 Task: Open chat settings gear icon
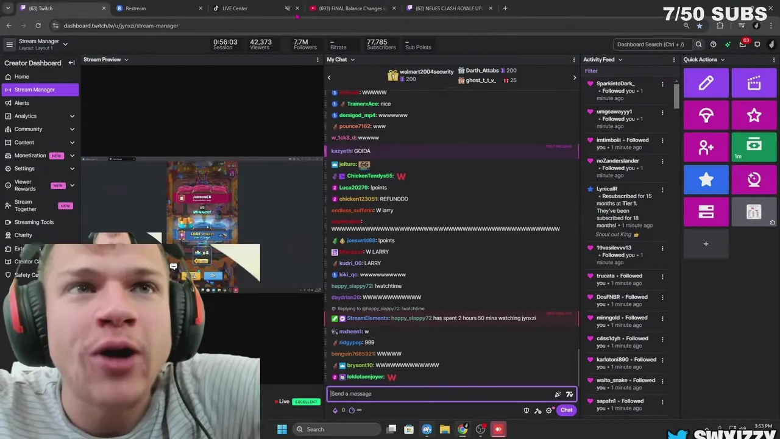(x=548, y=410)
